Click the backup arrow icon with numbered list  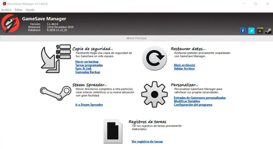pos(56,59)
